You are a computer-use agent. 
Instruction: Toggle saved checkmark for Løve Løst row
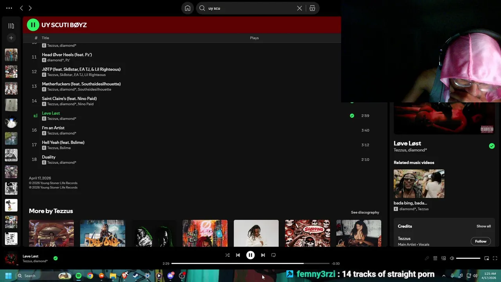coord(352,116)
